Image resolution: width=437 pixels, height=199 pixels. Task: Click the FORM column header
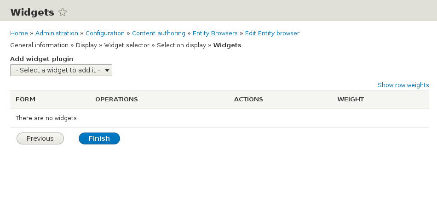(25, 99)
